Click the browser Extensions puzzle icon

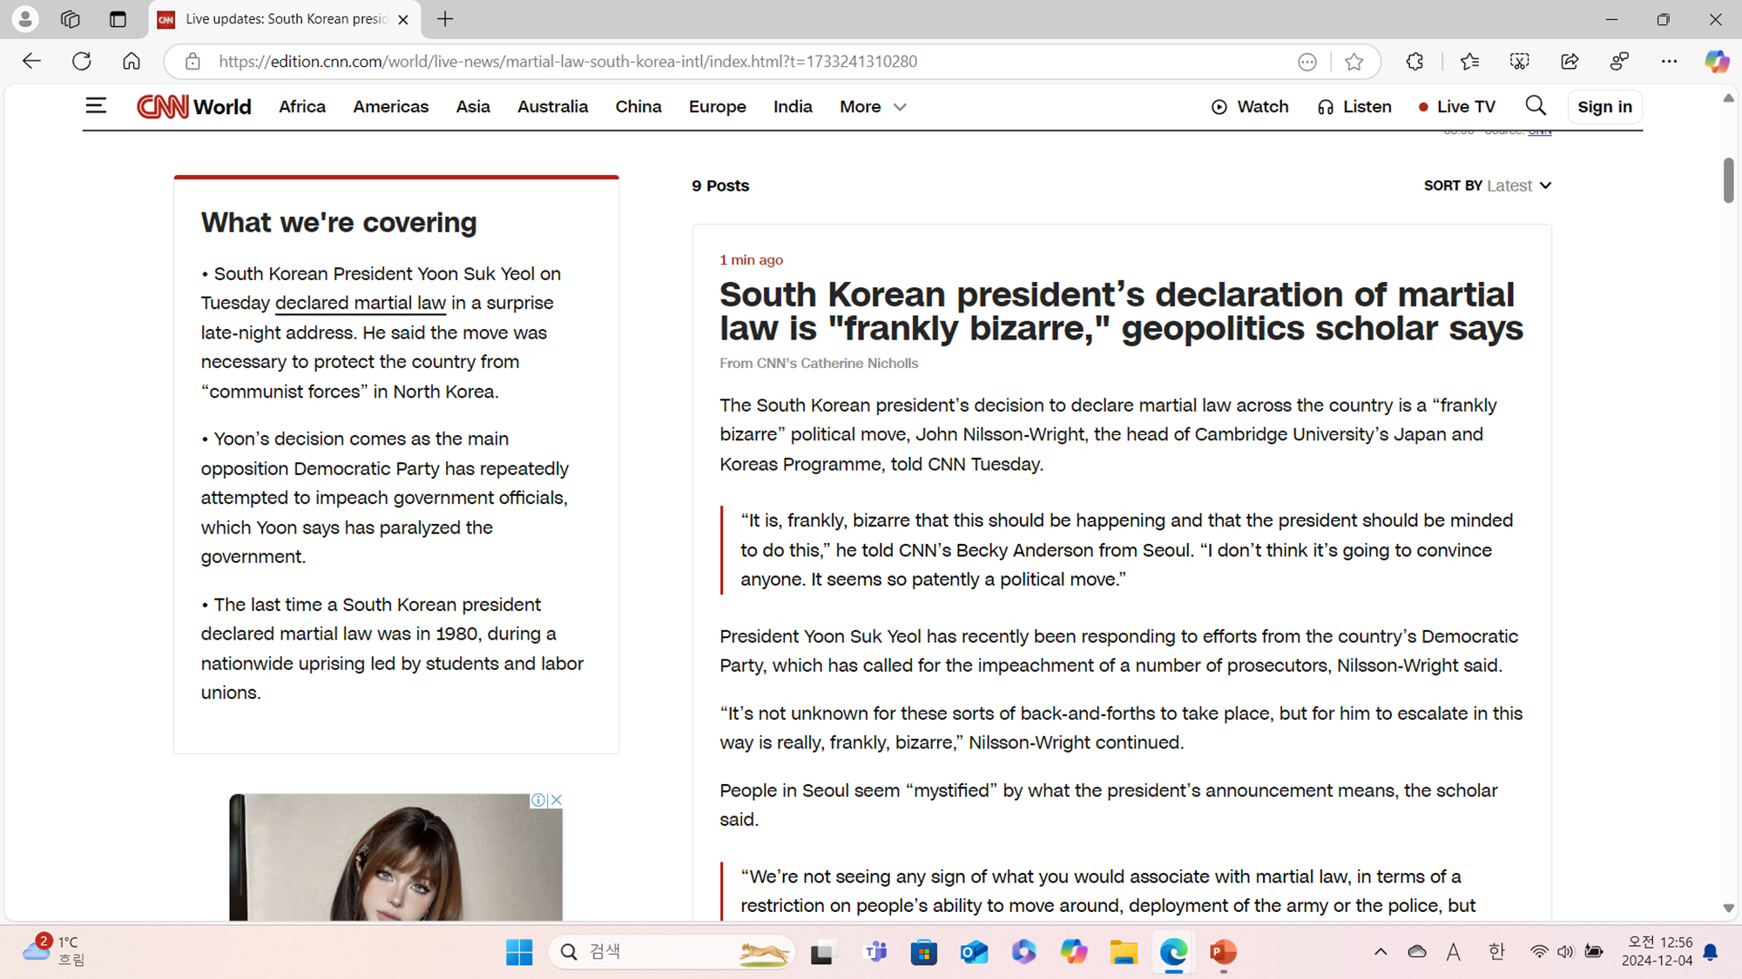[x=1415, y=62]
